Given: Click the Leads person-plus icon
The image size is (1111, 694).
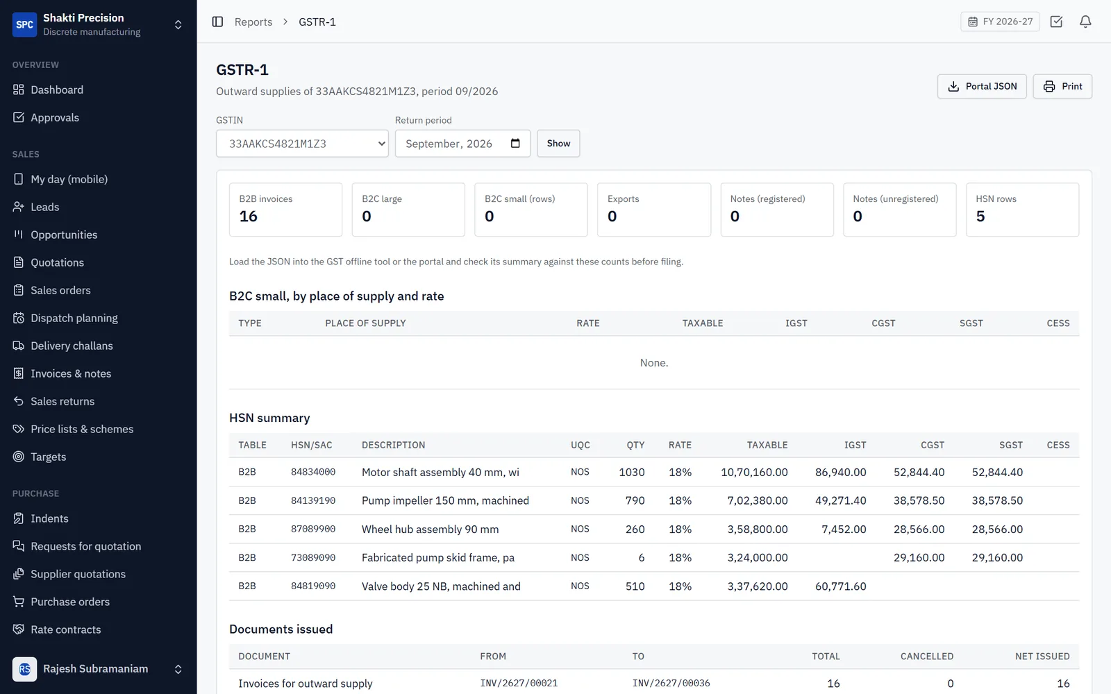Looking at the screenshot, I should [x=19, y=207].
